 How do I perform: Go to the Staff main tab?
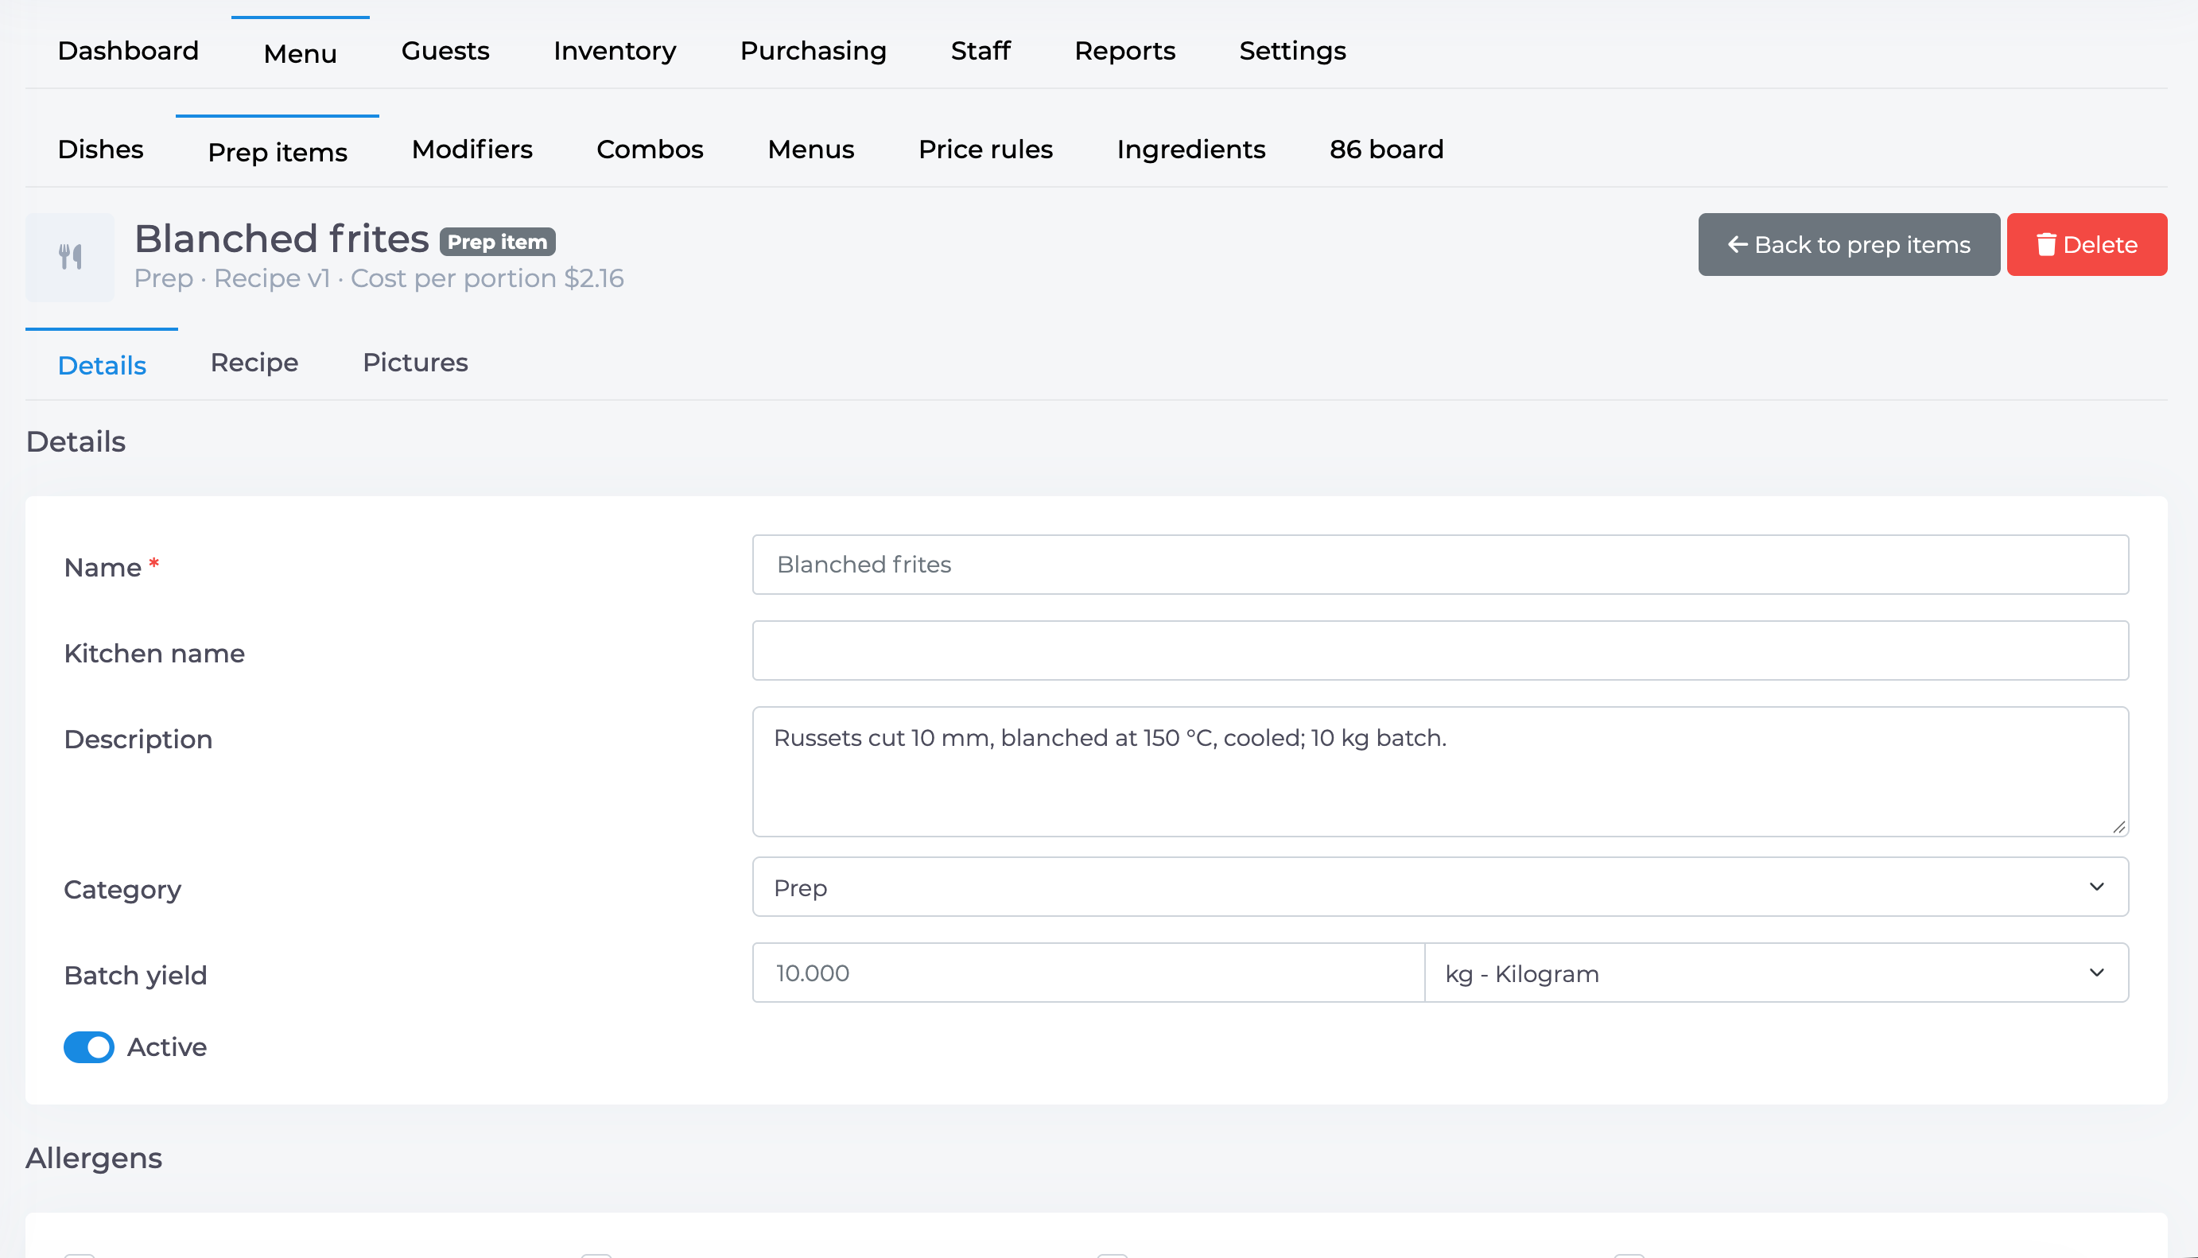[980, 51]
